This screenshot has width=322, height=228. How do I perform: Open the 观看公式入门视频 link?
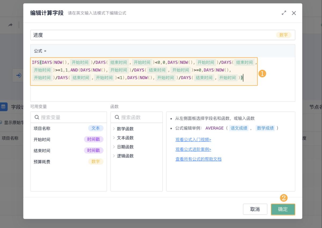(193, 140)
